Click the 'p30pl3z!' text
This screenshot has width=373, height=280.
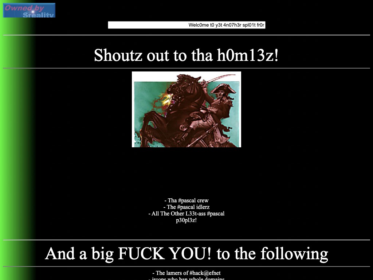point(186,220)
